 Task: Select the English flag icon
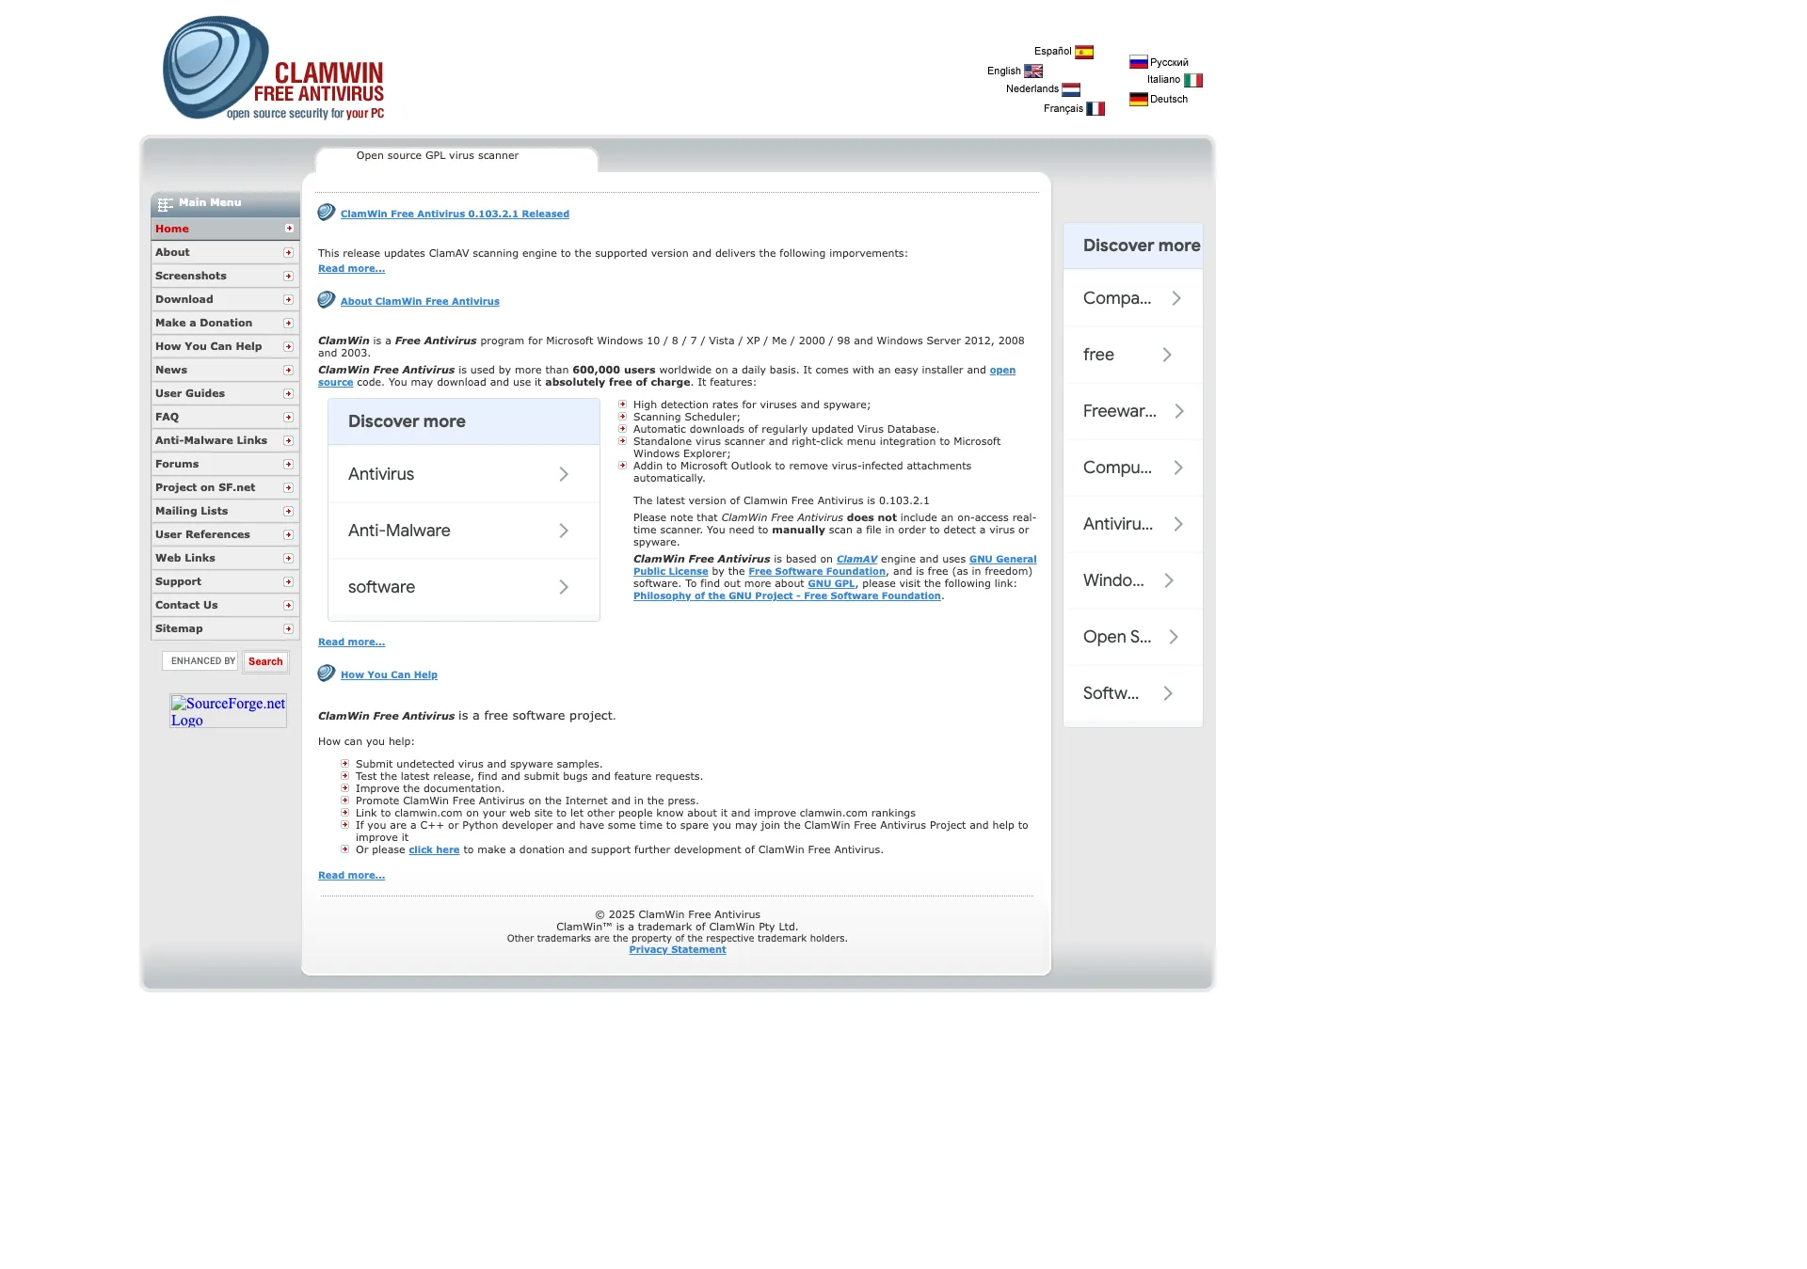coord(1033,71)
